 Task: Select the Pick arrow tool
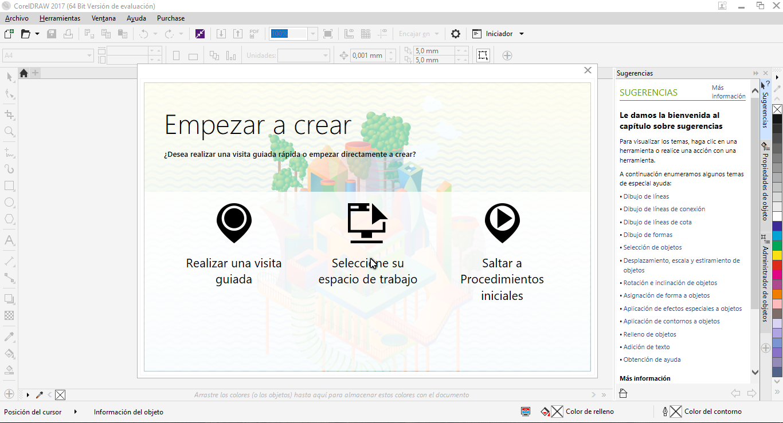(x=9, y=77)
